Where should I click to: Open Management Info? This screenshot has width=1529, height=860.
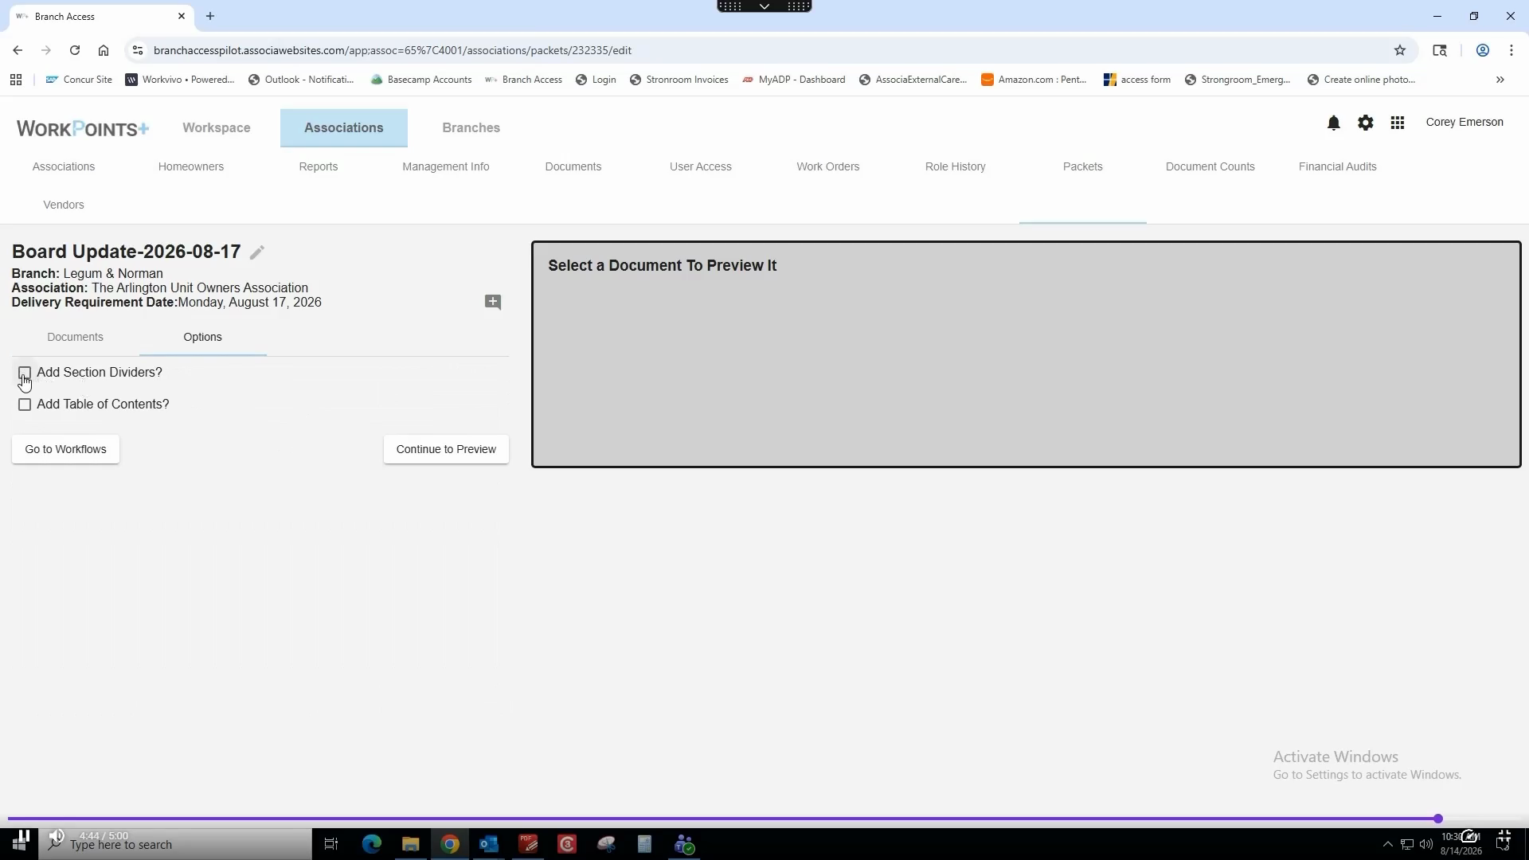click(446, 166)
